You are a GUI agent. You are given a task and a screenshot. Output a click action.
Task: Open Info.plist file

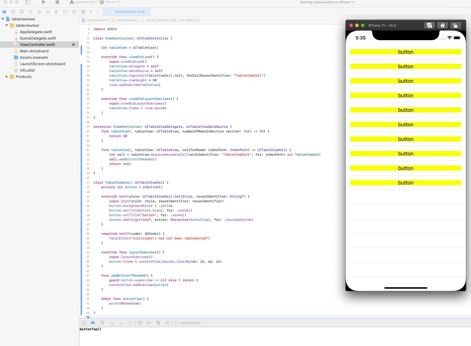click(x=27, y=70)
